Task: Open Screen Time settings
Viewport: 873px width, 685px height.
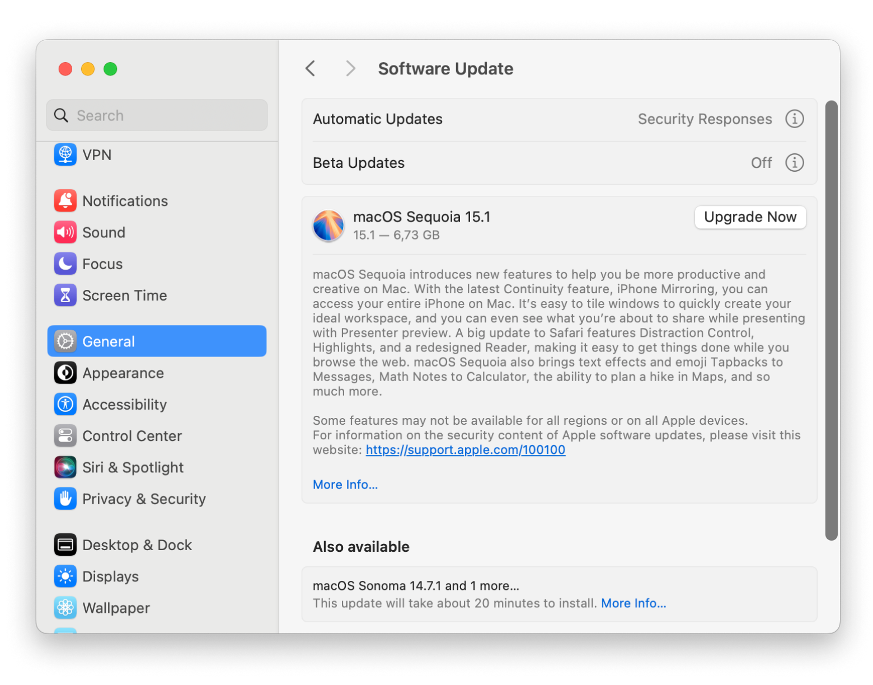Action: point(157,295)
